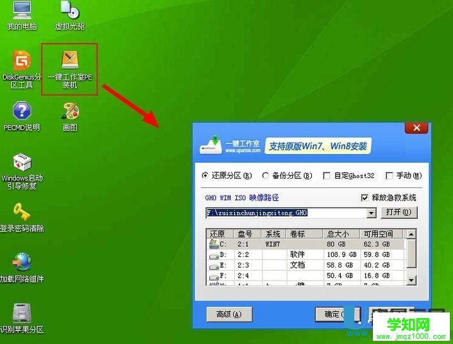The image size is (453, 344).
Task: Expand the image path dropdown arrow
Action: coord(371,213)
